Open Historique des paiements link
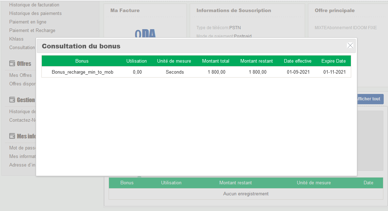This screenshot has width=388, height=211. [x=35, y=14]
